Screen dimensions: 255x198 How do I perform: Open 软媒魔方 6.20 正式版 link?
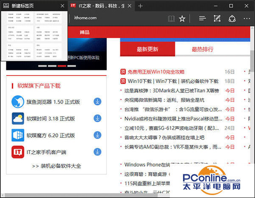tap(50, 136)
